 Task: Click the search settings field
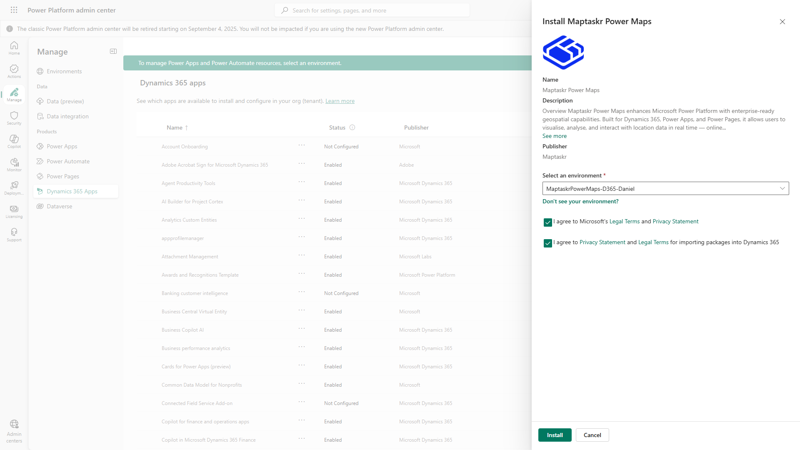(372, 10)
